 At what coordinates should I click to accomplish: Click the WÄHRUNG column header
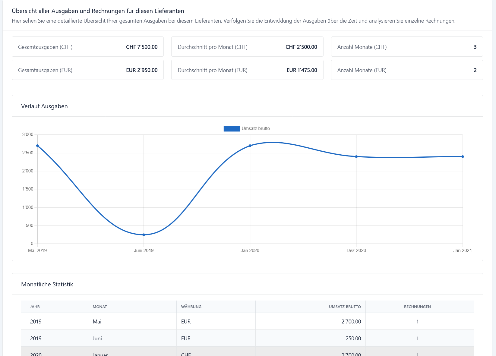[191, 307]
